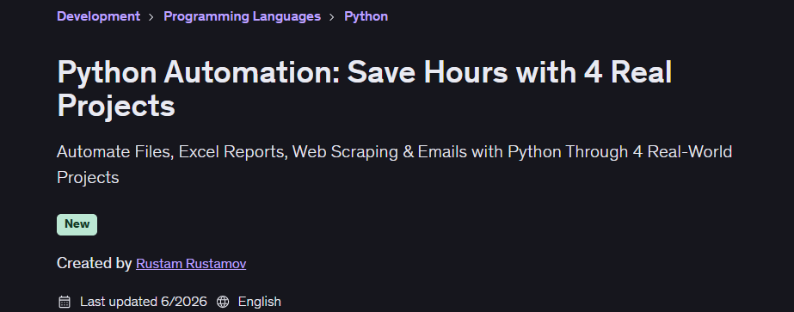Click the 'Created by' label
This screenshot has width=794, height=312.
click(x=94, y=264)
